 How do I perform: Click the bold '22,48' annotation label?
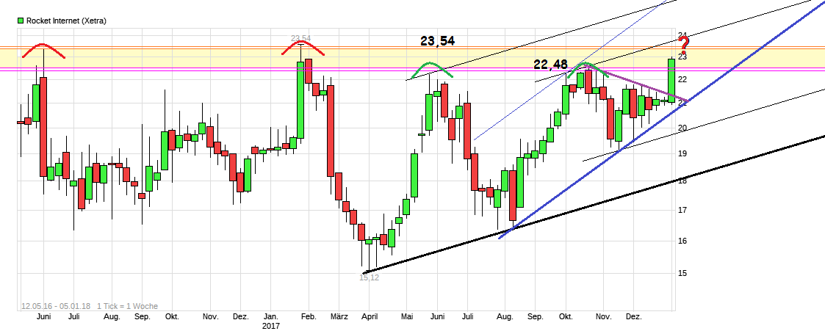click(x=550, y=64)
